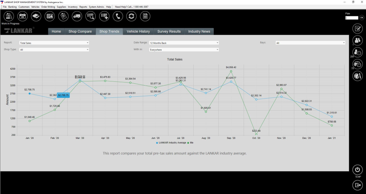Click the Dec. '20 $2,022.31 blue data point
The width and height of the screenshot is (366, 194).
pyautogui.click(x=307, y=105)
